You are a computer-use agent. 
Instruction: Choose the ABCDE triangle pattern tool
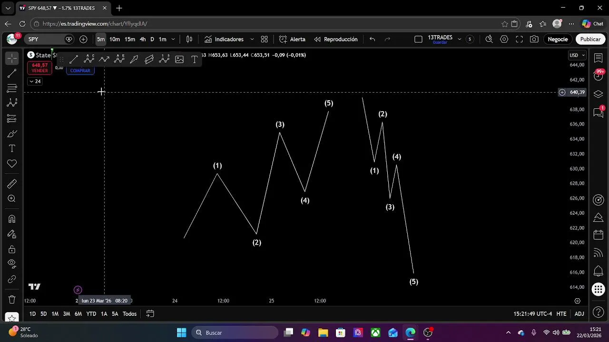(119, 59)
